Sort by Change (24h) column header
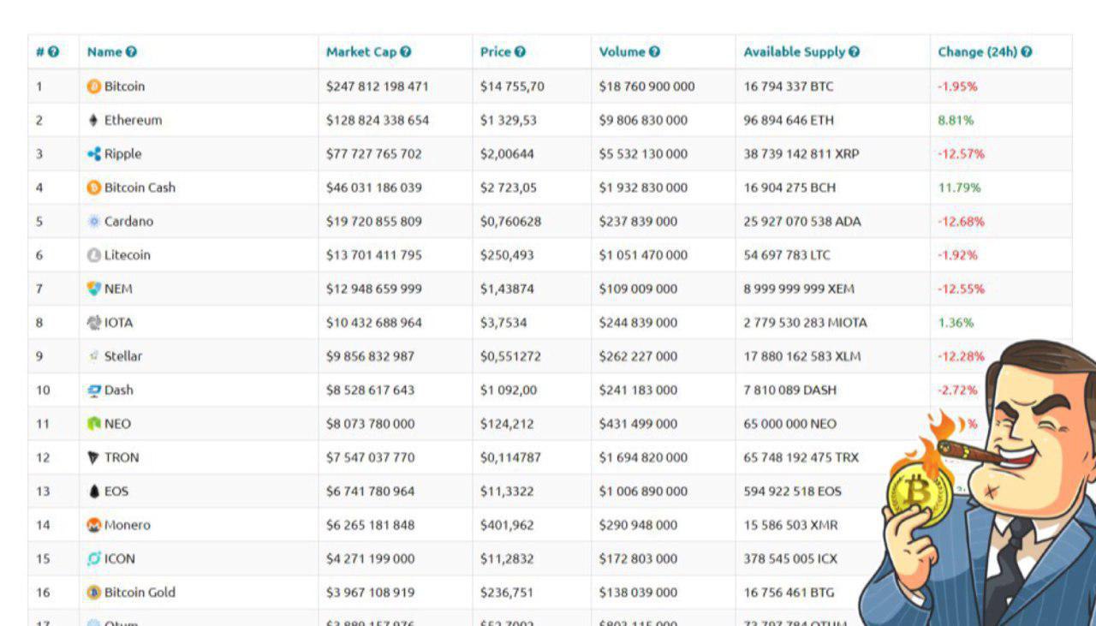This screenshot has width=1096, height=626. coord(978,52)
